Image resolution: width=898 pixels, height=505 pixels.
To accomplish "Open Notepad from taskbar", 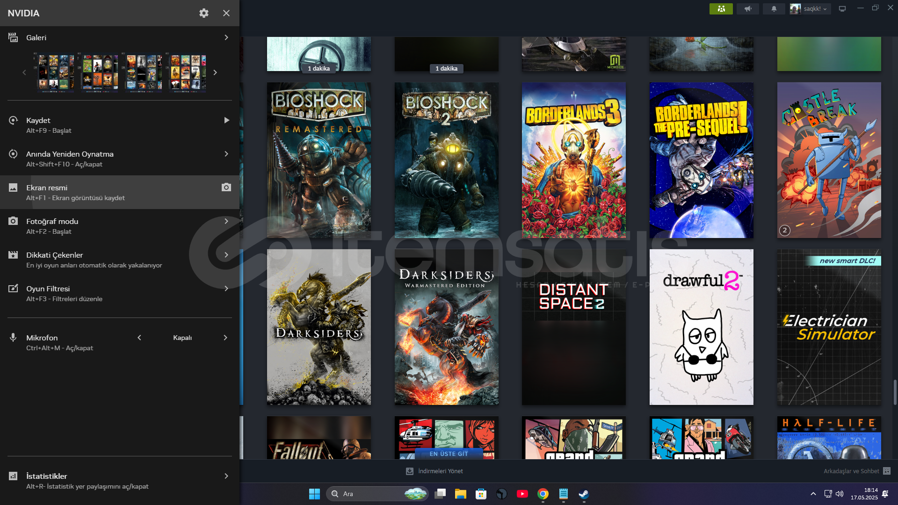I will (x=563, y=494).
